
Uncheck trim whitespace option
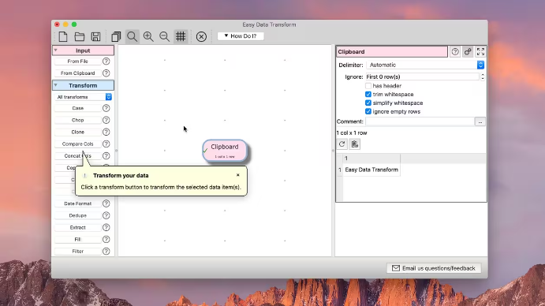click(x=368, y=94)
